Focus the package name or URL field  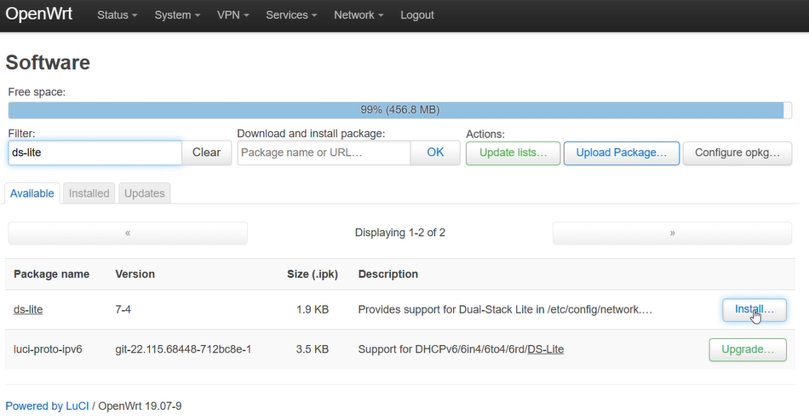click(x=324, y=152)
